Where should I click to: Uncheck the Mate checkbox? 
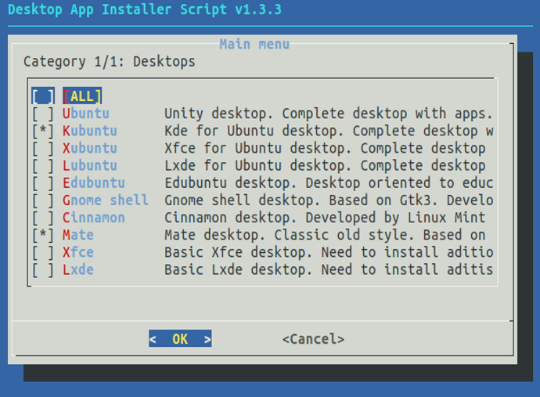tap(43, 235)
